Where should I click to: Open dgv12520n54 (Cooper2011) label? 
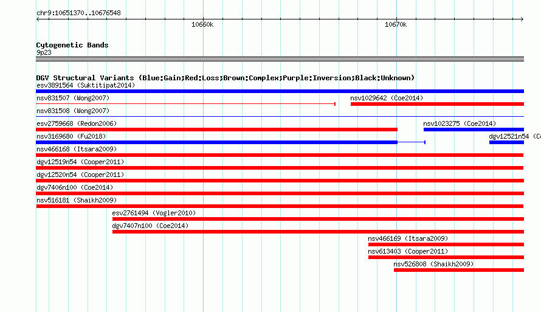point(80,175)
